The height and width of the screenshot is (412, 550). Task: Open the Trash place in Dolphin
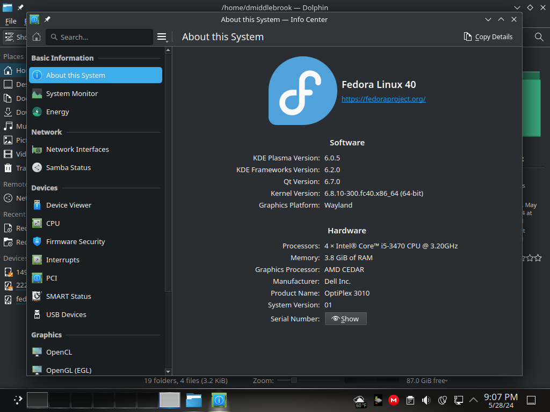tap(14, 168)
